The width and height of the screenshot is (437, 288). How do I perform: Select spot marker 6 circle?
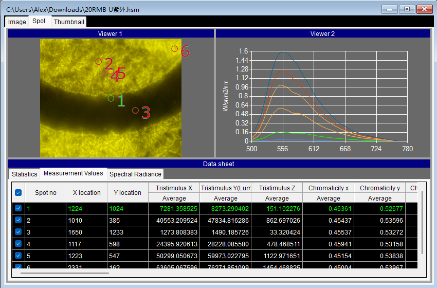click(174, 49)
